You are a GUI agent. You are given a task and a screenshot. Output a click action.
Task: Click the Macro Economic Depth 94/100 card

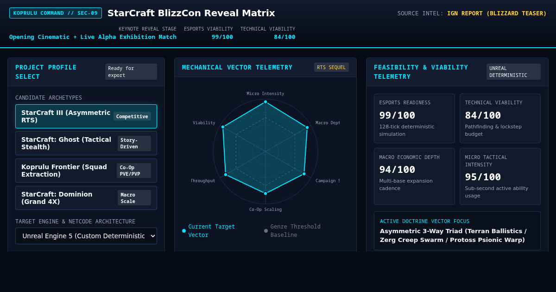[414, 177]
